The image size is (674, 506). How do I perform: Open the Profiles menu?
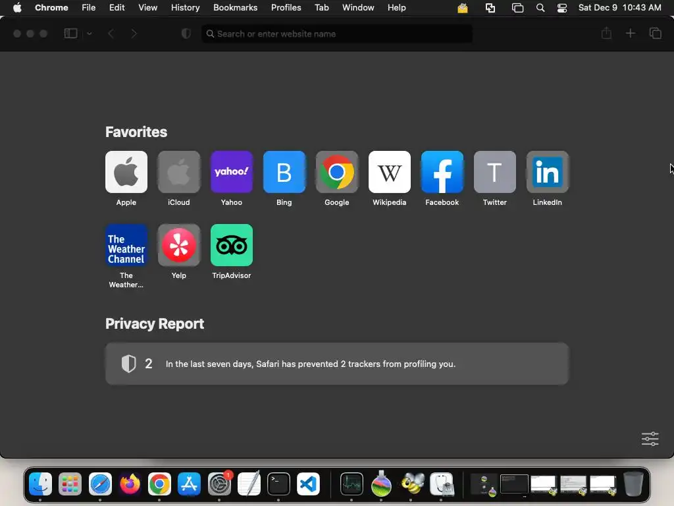tap(286, 8)
